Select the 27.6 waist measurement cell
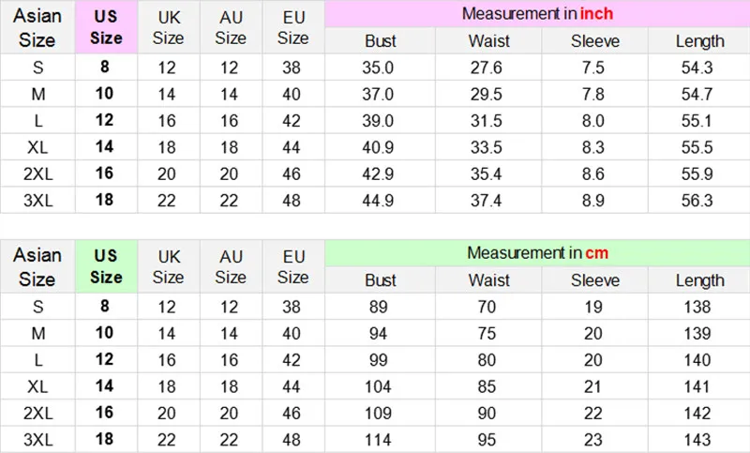This screenshot has width=750, height=453. pyautogui.click(x=487, y=68)
